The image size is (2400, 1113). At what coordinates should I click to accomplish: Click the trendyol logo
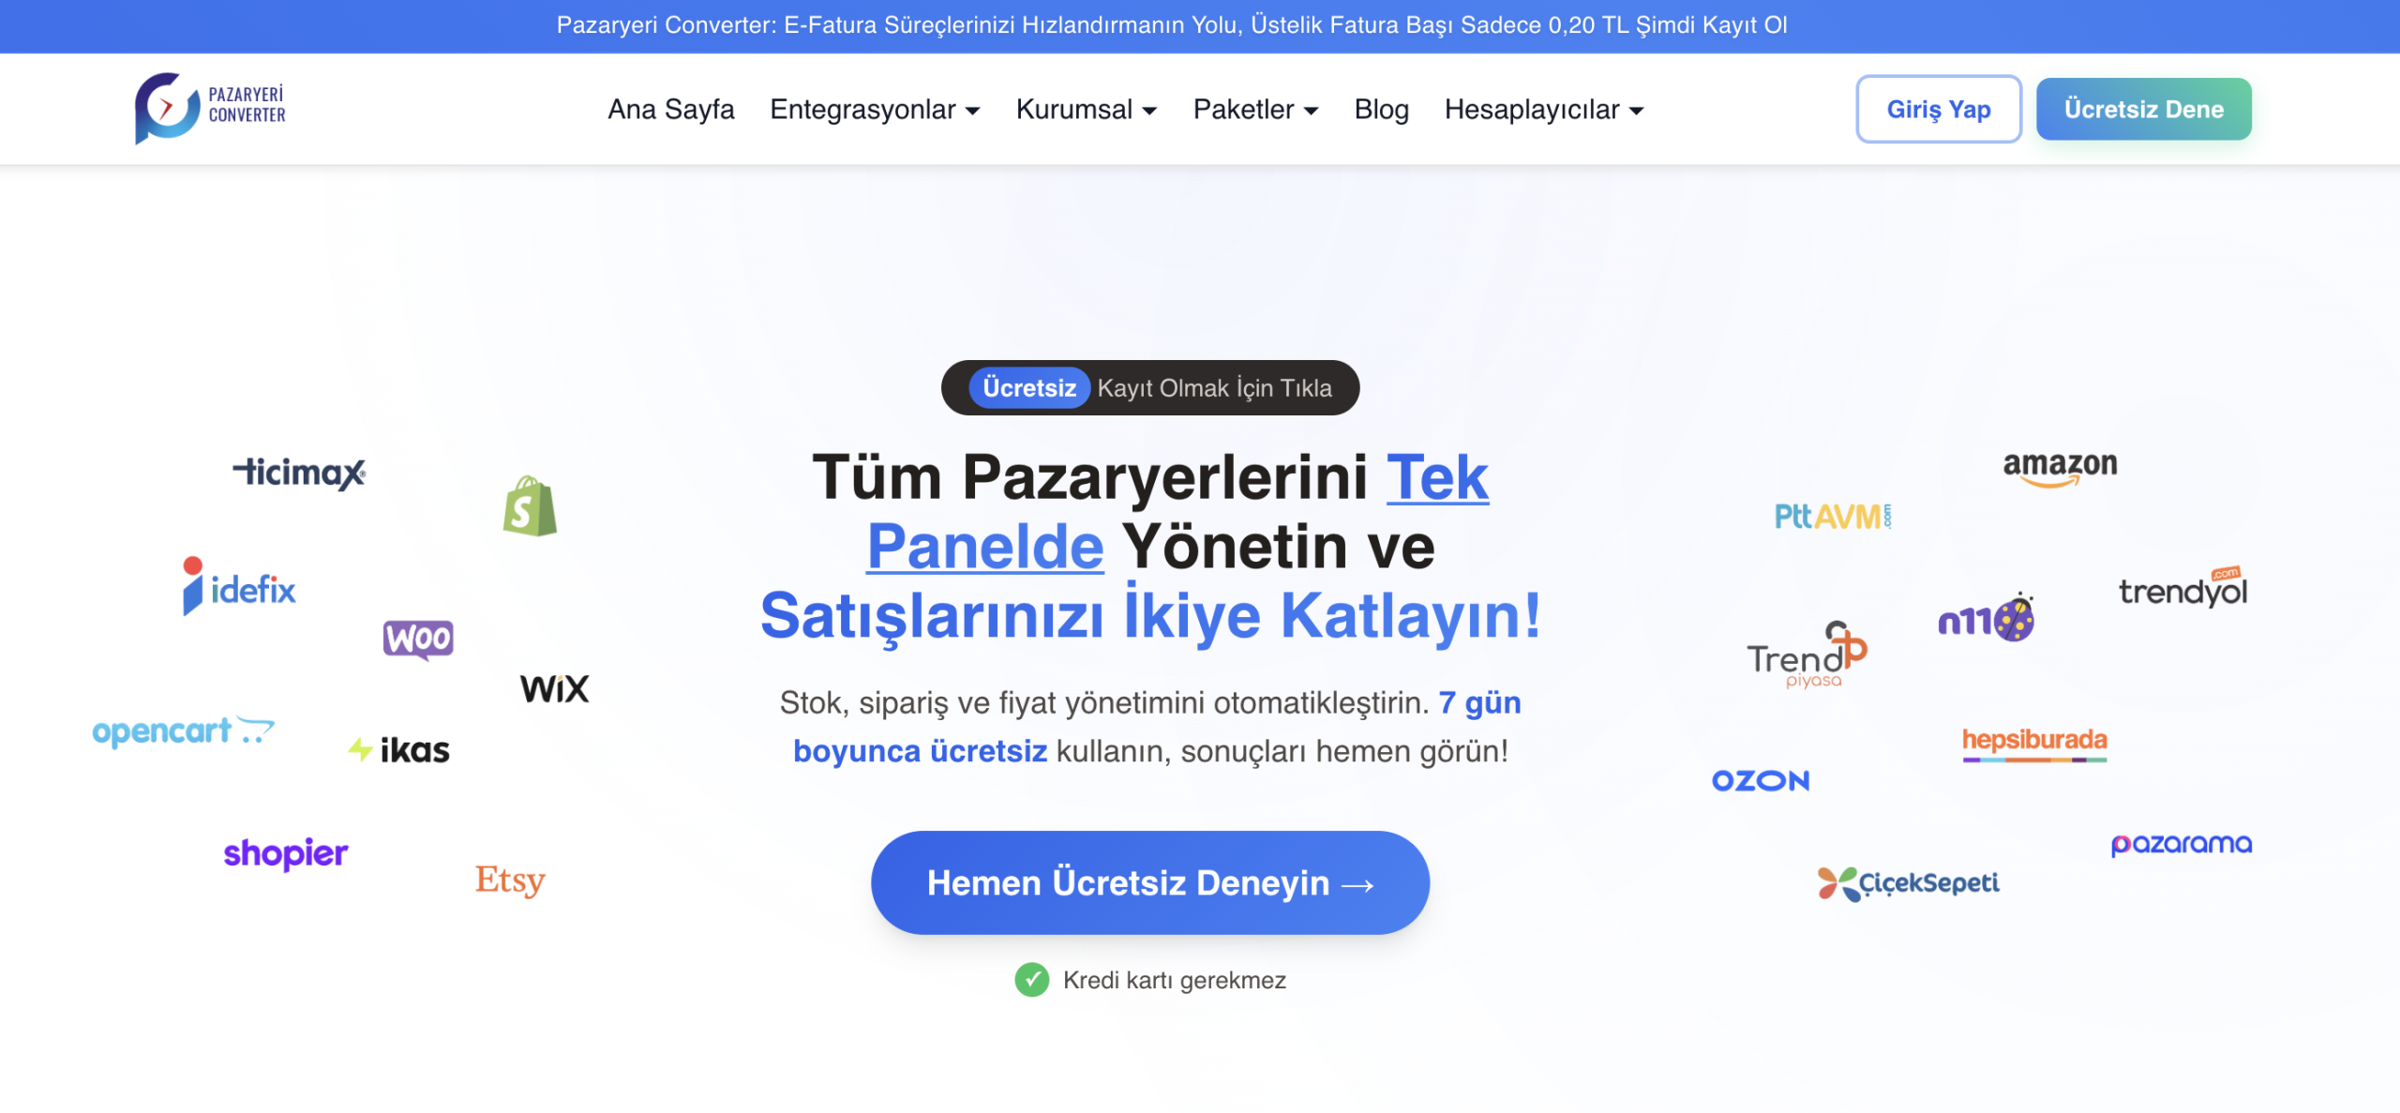tap(2182, 588)
